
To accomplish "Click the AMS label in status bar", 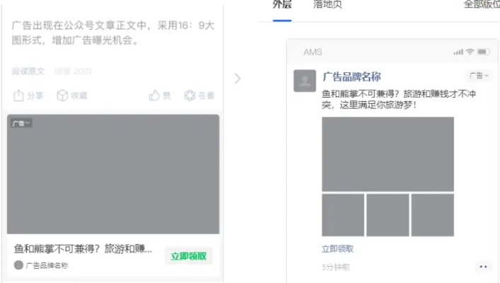I will pyautogui.click(x=313, y=52).
